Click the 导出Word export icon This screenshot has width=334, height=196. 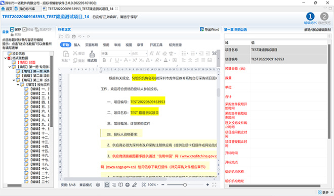pos(202,29)
